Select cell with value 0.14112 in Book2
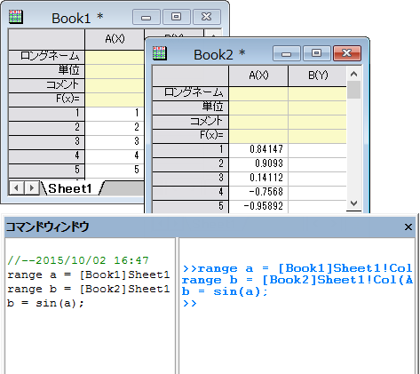The height and width of the screenshot is (374, 420). pyautogui.click(x=258, y=179)
